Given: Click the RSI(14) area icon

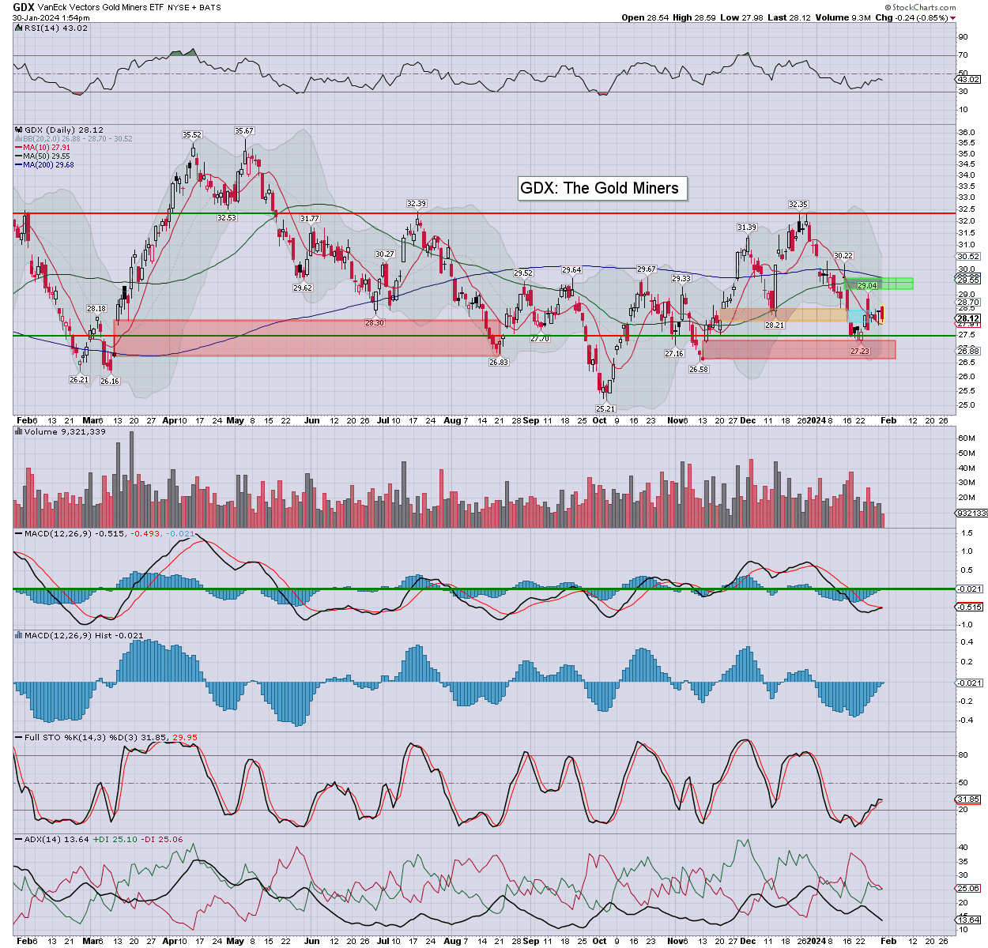Looking at the screenshot, I should pos(19,28).
